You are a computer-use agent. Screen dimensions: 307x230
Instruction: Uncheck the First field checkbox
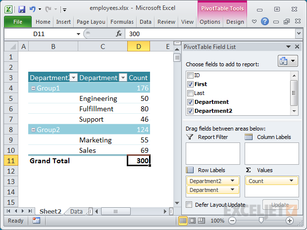click(190, 84)
